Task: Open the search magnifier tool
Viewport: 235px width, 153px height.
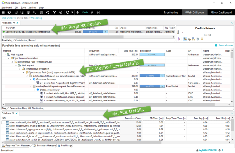Action: (x=34, y=13)
